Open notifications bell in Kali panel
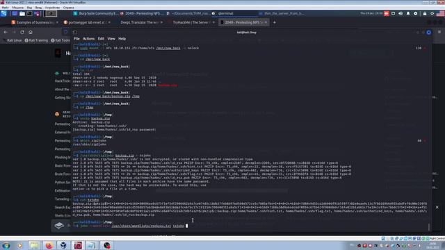The height and width of the screenshot is (250, 445). [408, 13]
